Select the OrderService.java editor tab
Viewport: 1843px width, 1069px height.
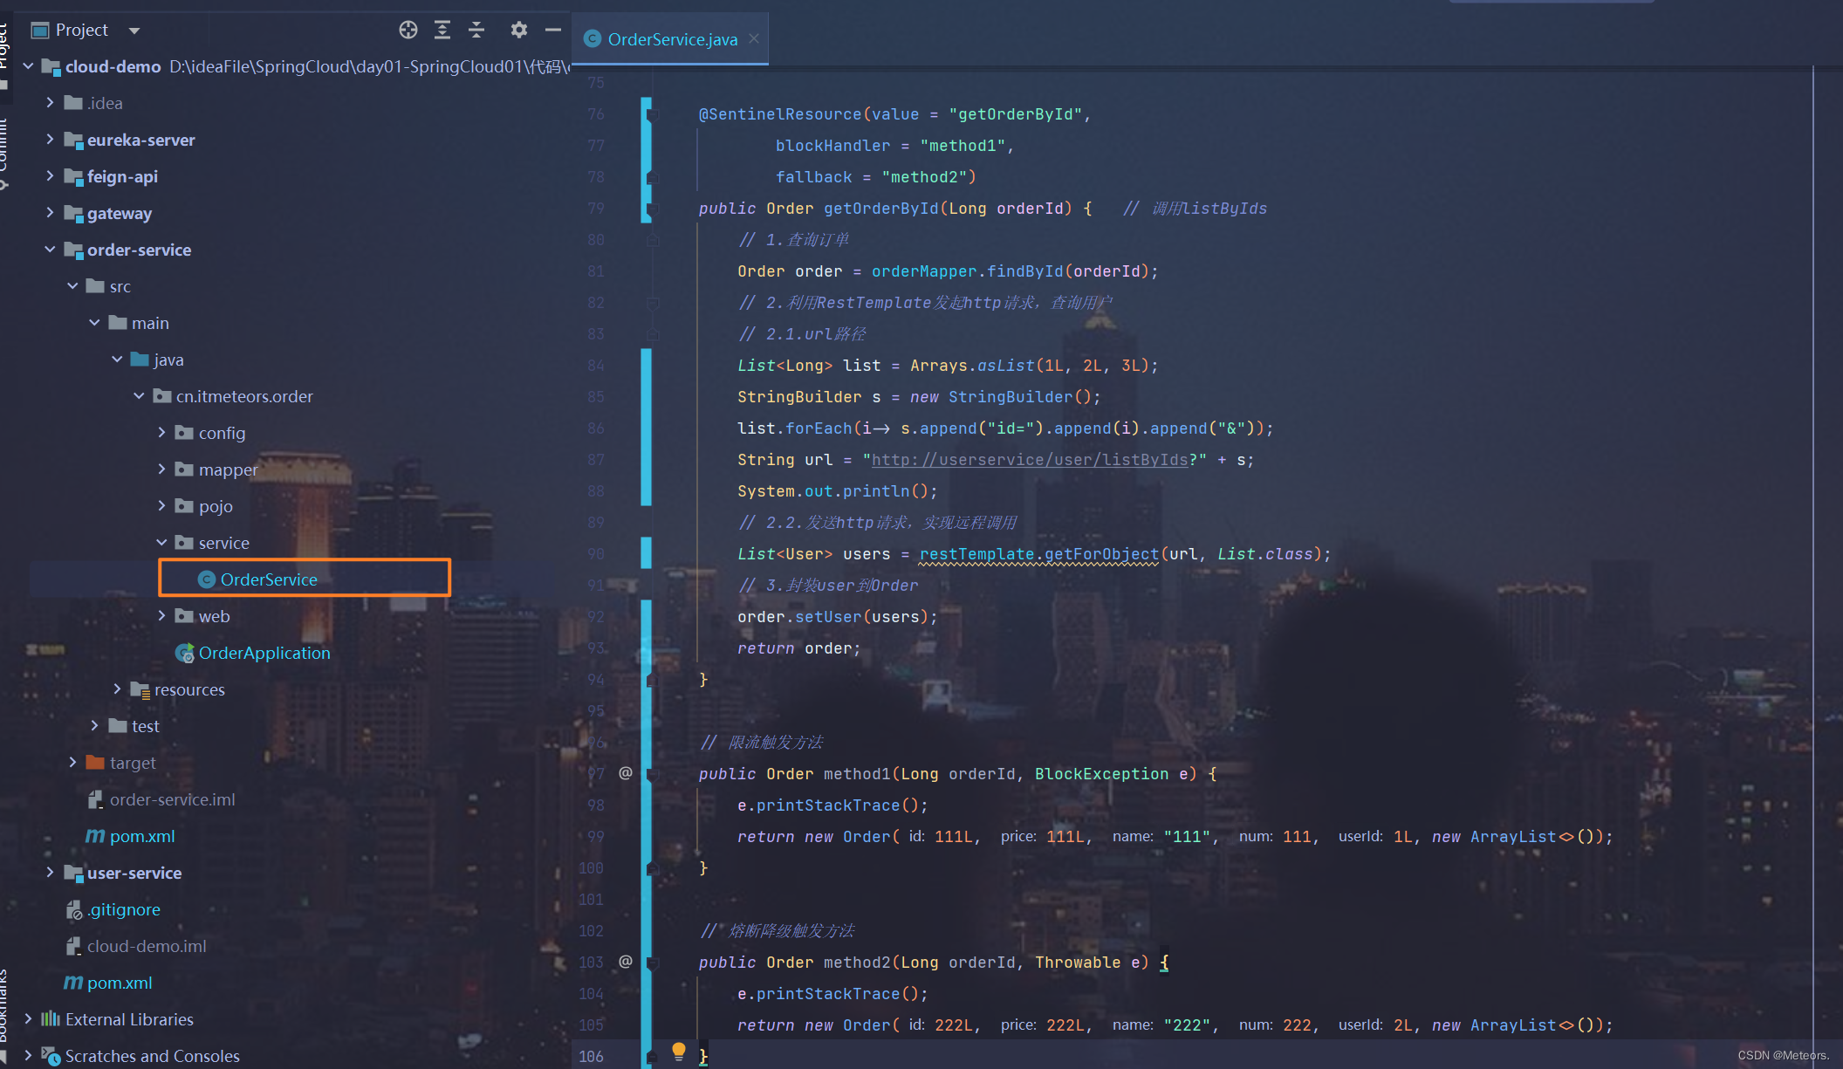point(672,39)
